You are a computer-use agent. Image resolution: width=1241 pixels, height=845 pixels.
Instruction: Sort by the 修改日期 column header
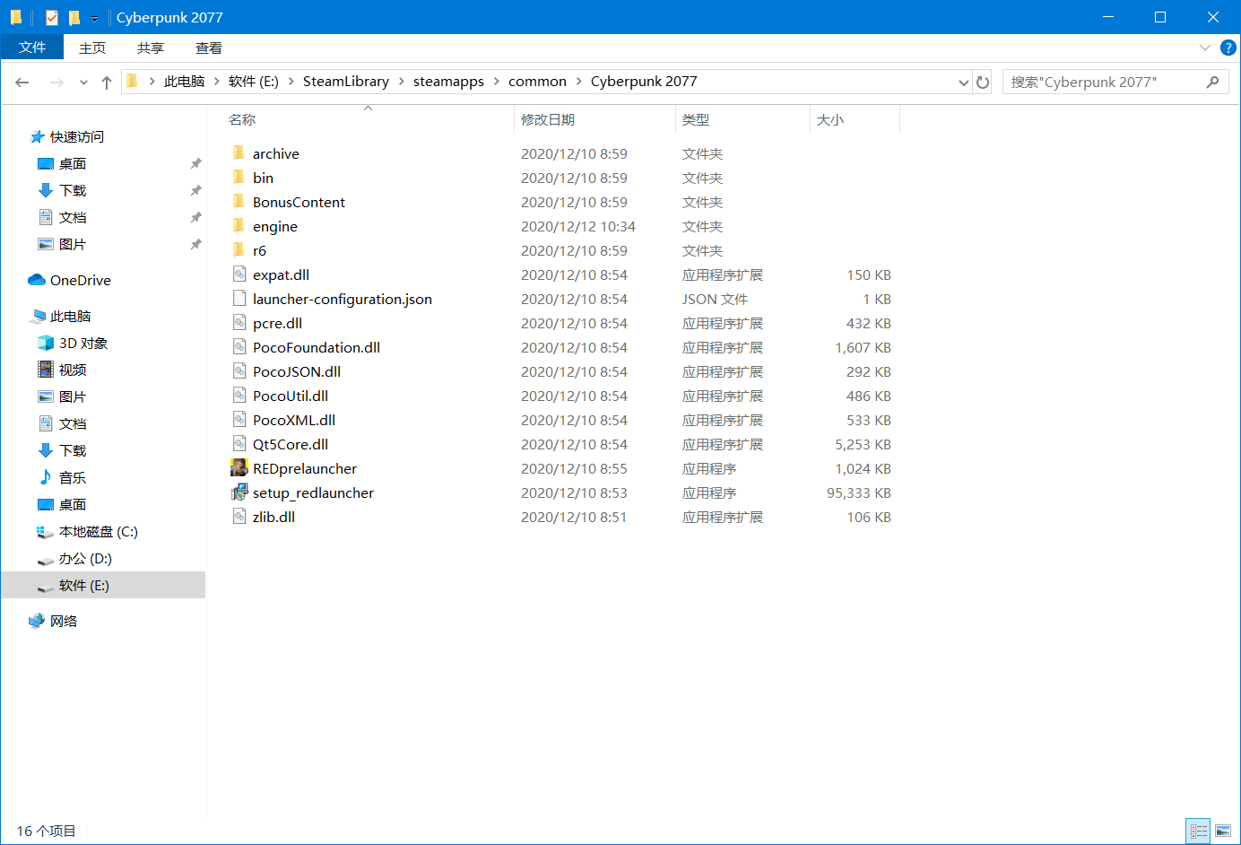click(x=548, y=120)
